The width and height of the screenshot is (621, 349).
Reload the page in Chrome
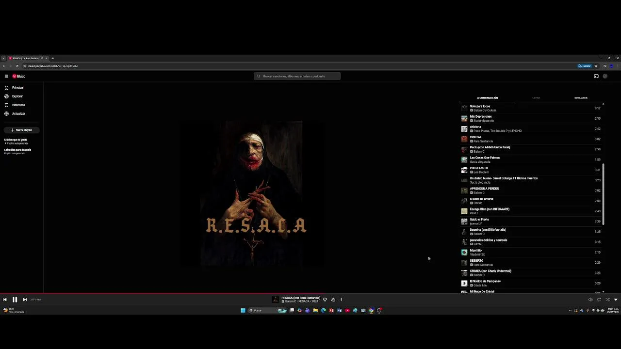(x=17, y=66)
